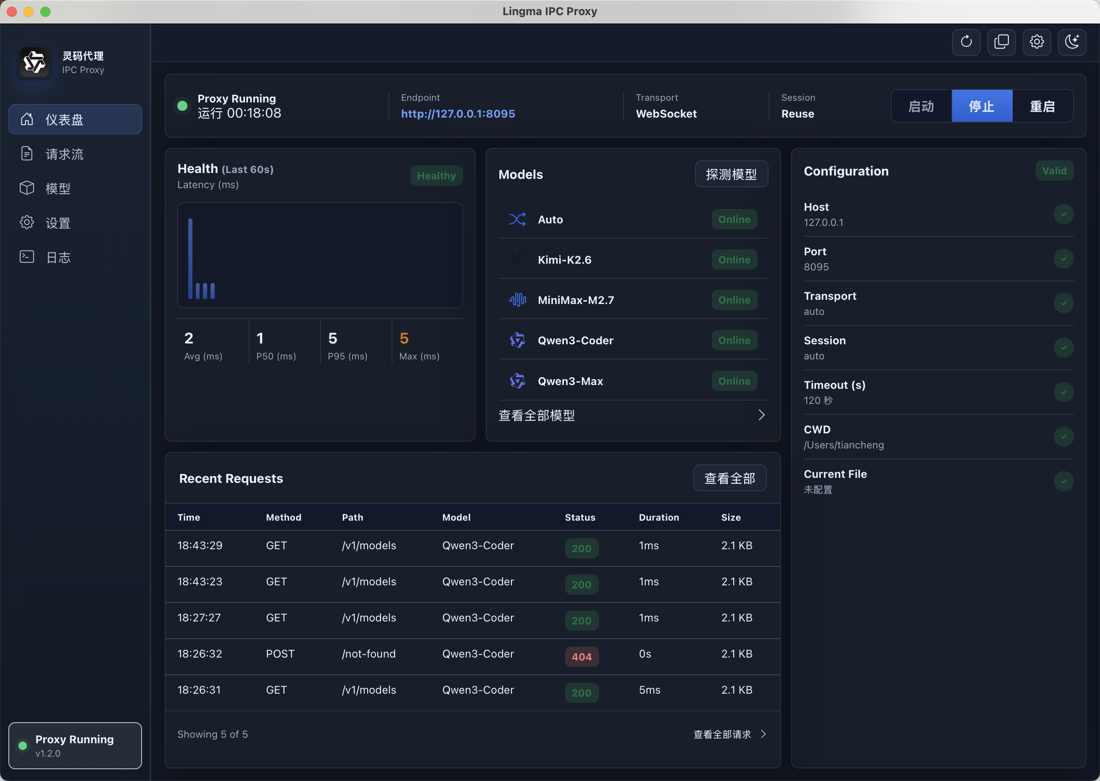Click the Status column header

click(x=580, y=517)
